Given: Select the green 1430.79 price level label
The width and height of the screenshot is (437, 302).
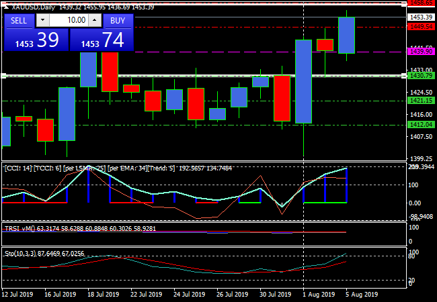Looking at the screenshot, I should [421, 76].
